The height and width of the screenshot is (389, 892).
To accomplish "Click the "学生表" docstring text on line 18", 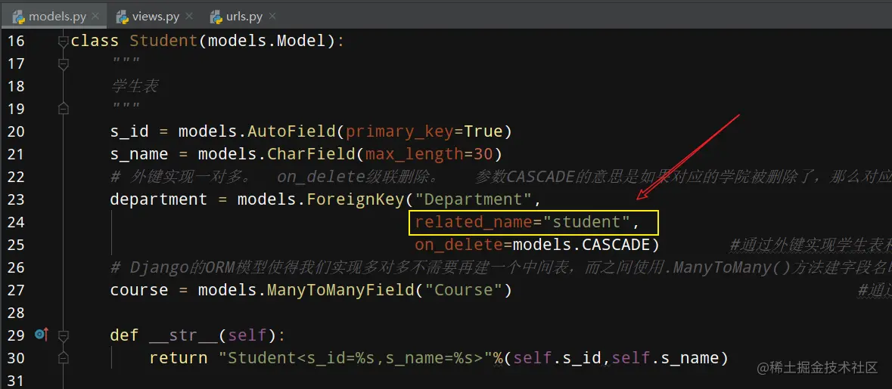I will click(x=134, y=86).
